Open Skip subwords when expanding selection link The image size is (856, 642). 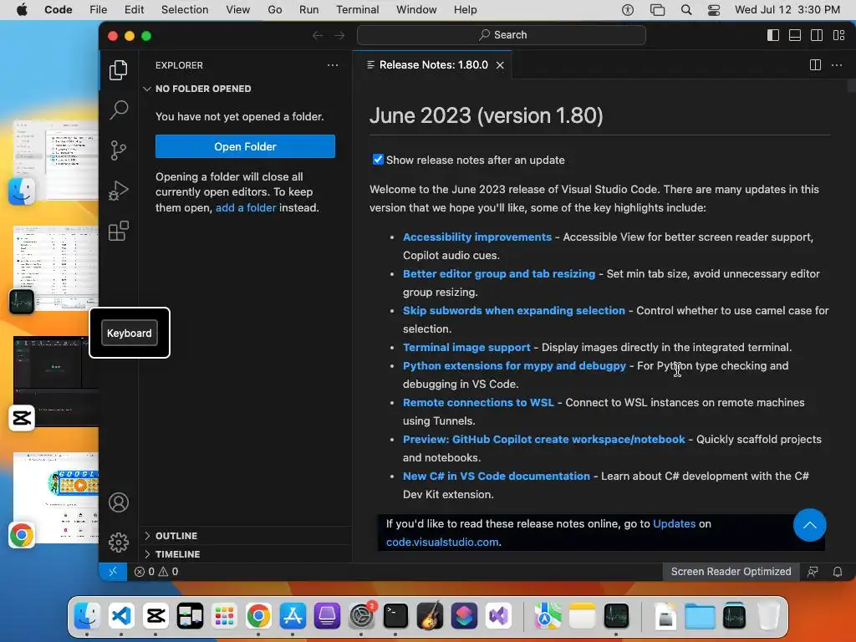[514, 311]
